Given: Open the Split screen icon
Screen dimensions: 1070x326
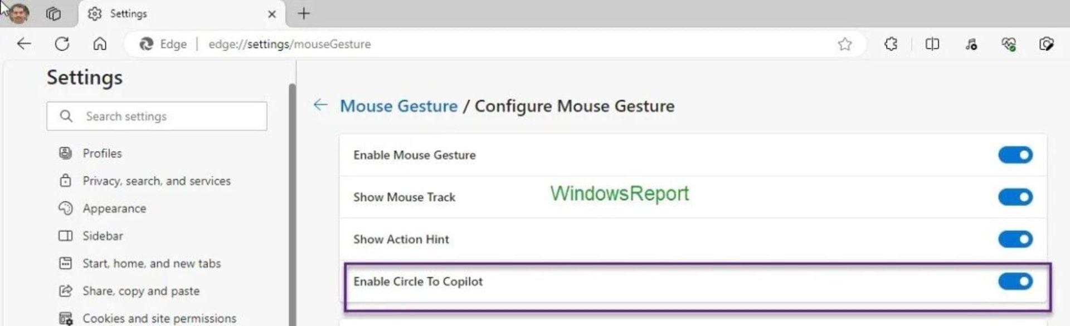Looking at the screenshot, I should pos(932,44).
